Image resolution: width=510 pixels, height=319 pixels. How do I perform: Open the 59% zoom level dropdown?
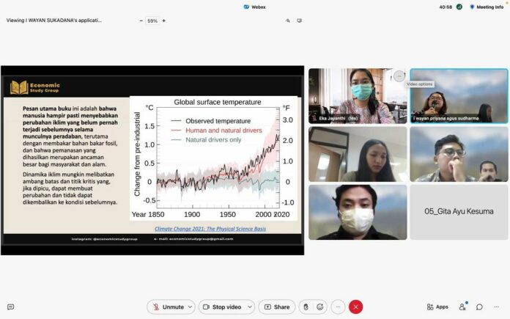(153, 21)
